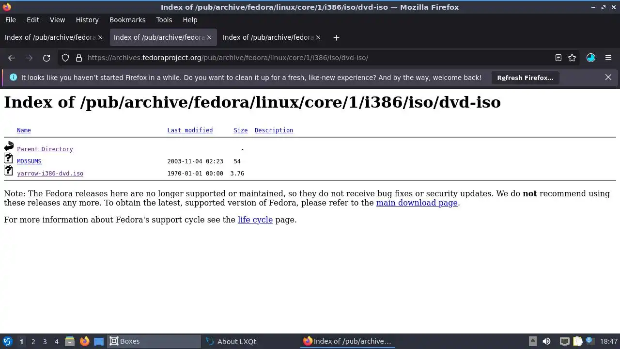Click the 3.7G size value

237,174
